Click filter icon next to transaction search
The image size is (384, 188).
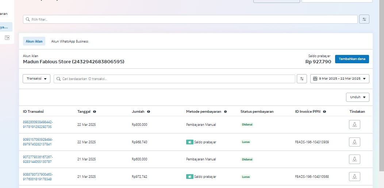point(302,79)
